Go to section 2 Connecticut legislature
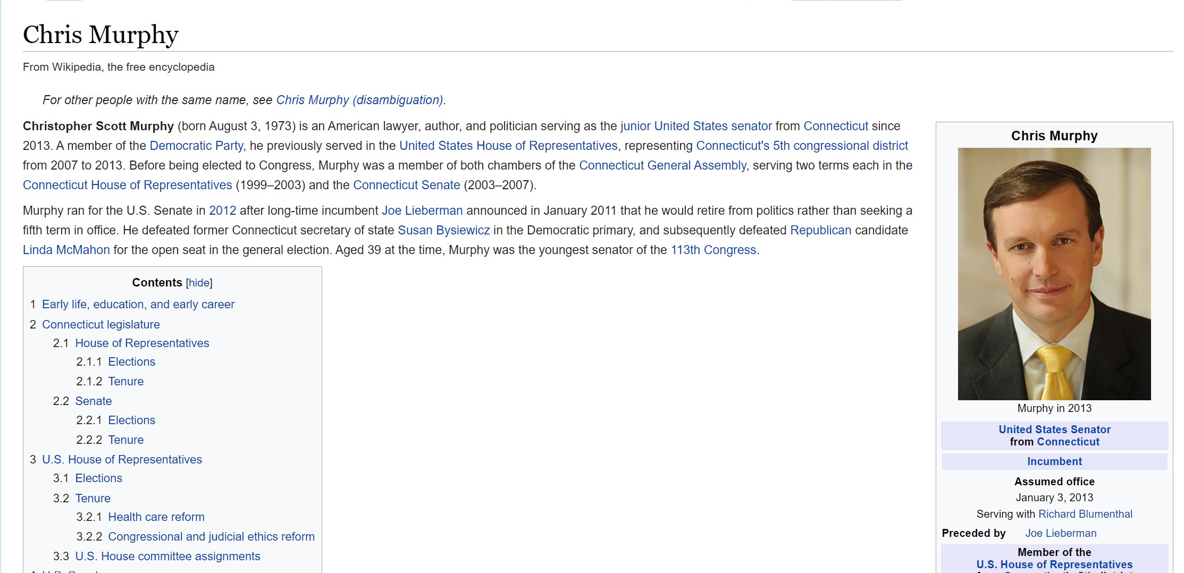The height and width of the screenshot is (573, 1184). [x=101, y=324]
